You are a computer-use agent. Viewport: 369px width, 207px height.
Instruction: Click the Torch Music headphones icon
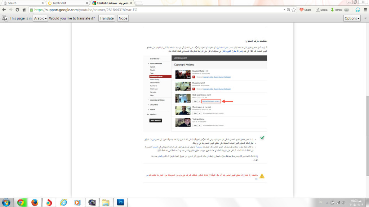pos(358,10)
